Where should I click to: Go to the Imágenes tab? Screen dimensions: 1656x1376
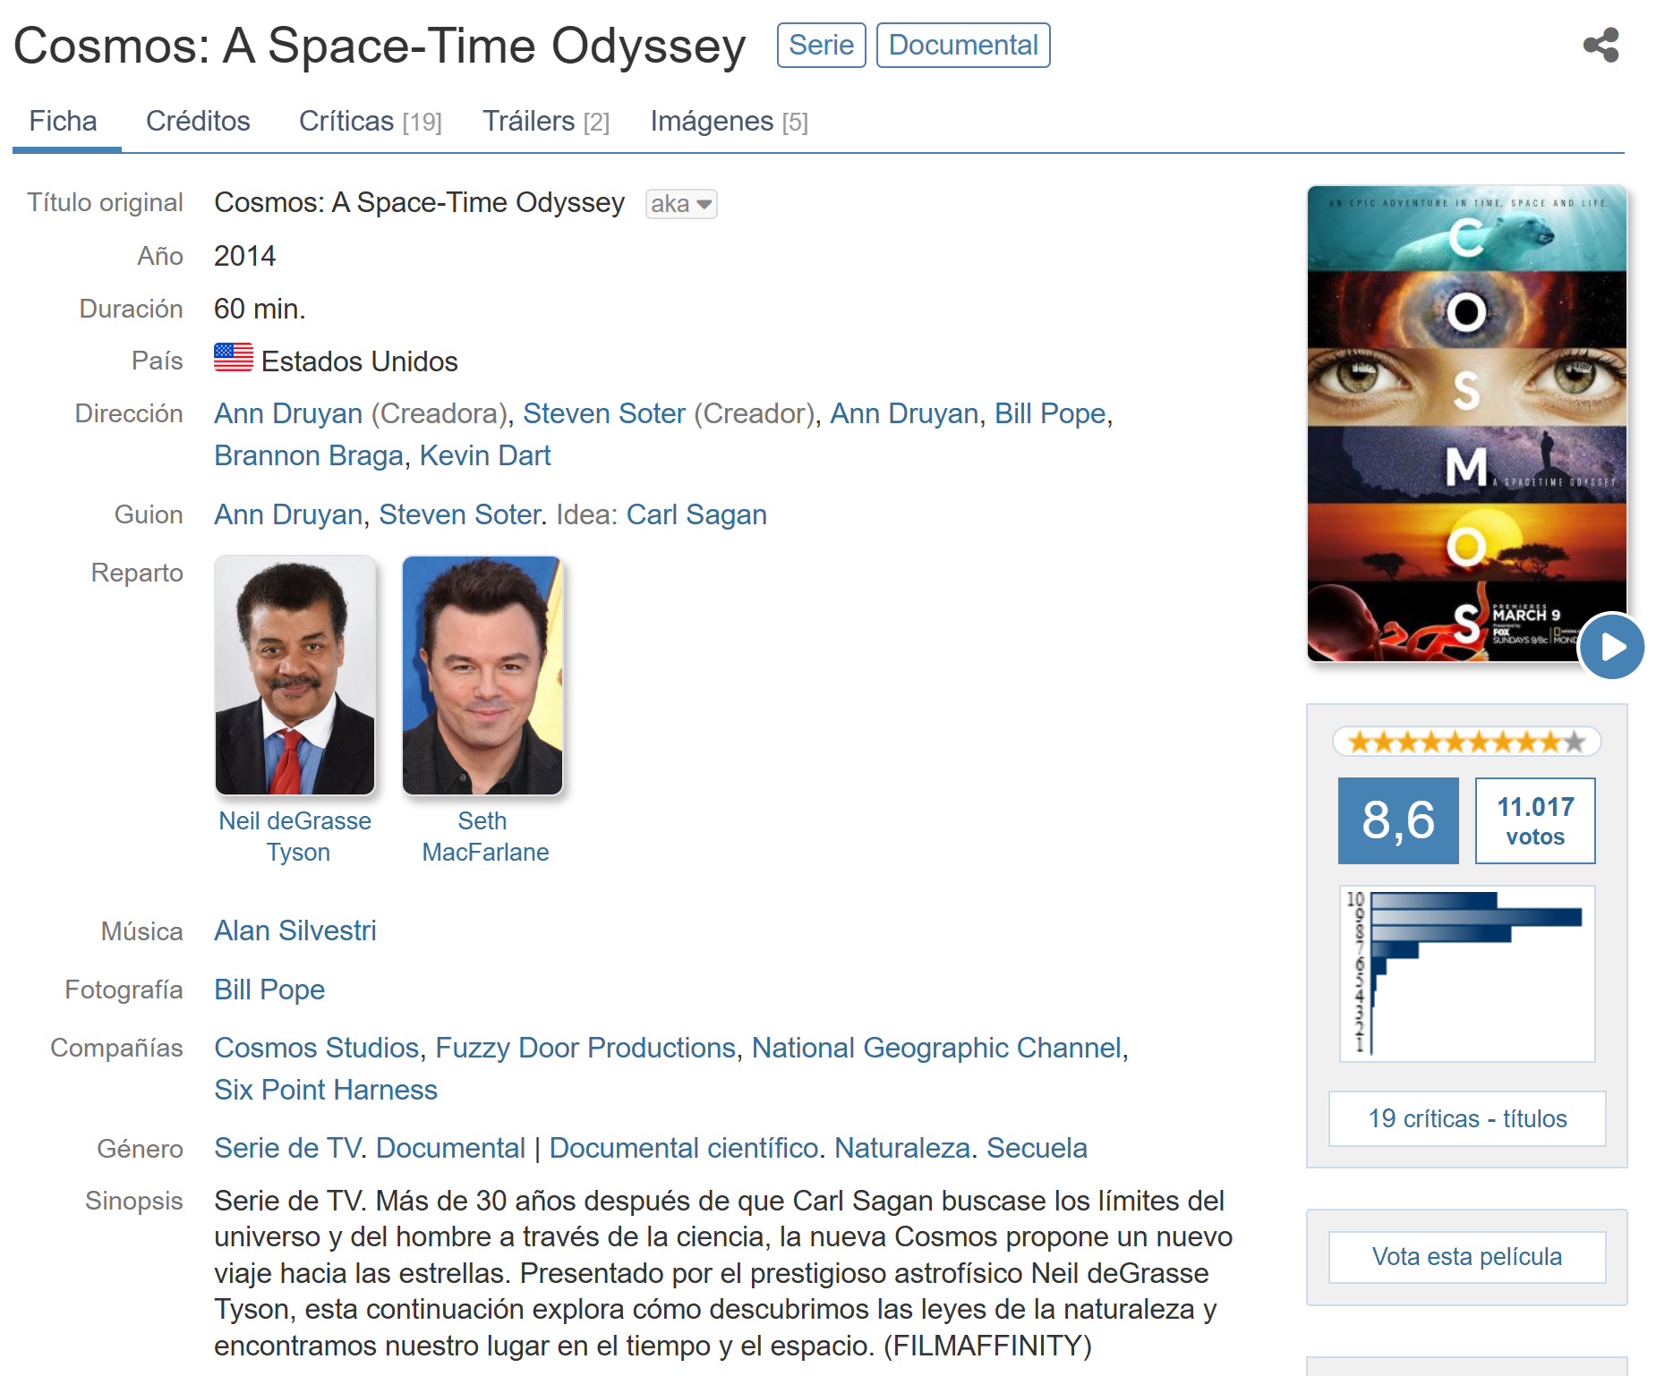click(729, 122)
